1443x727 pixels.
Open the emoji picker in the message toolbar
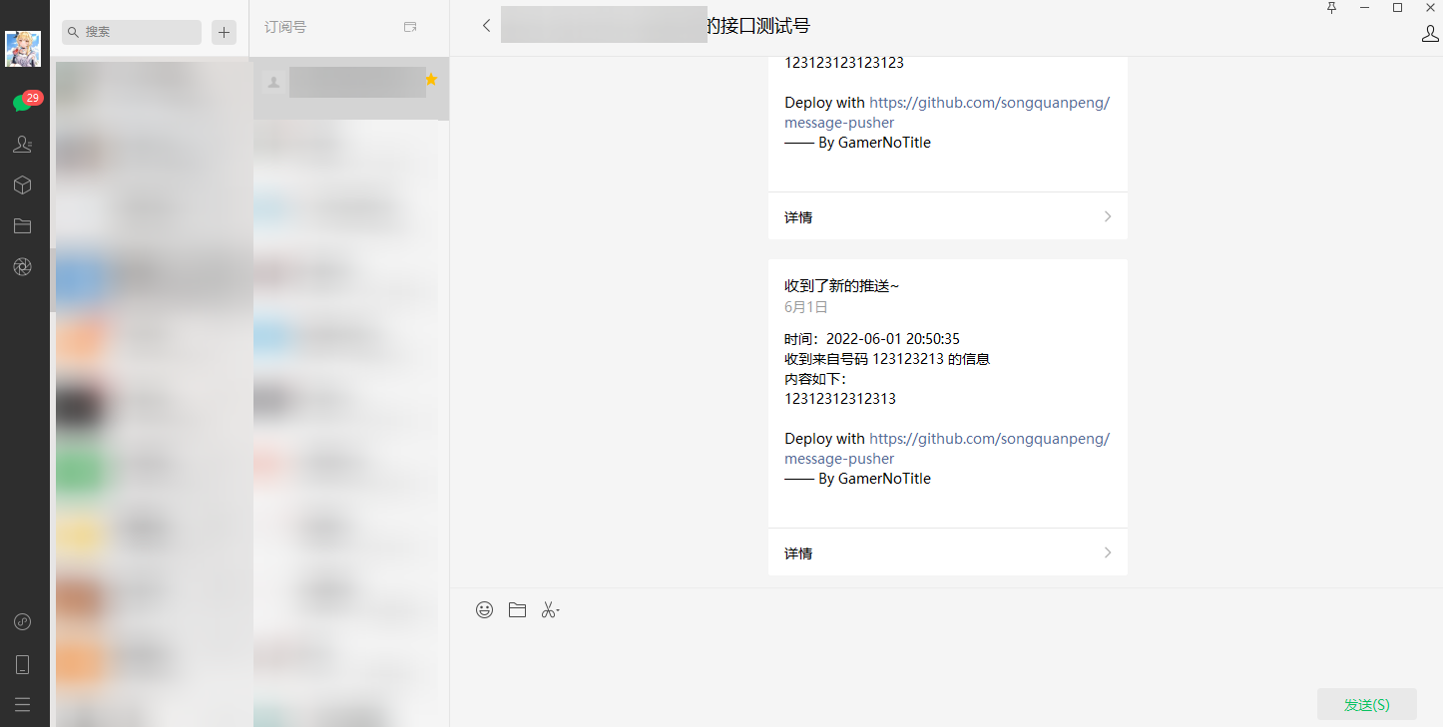(x=484, y=610)
